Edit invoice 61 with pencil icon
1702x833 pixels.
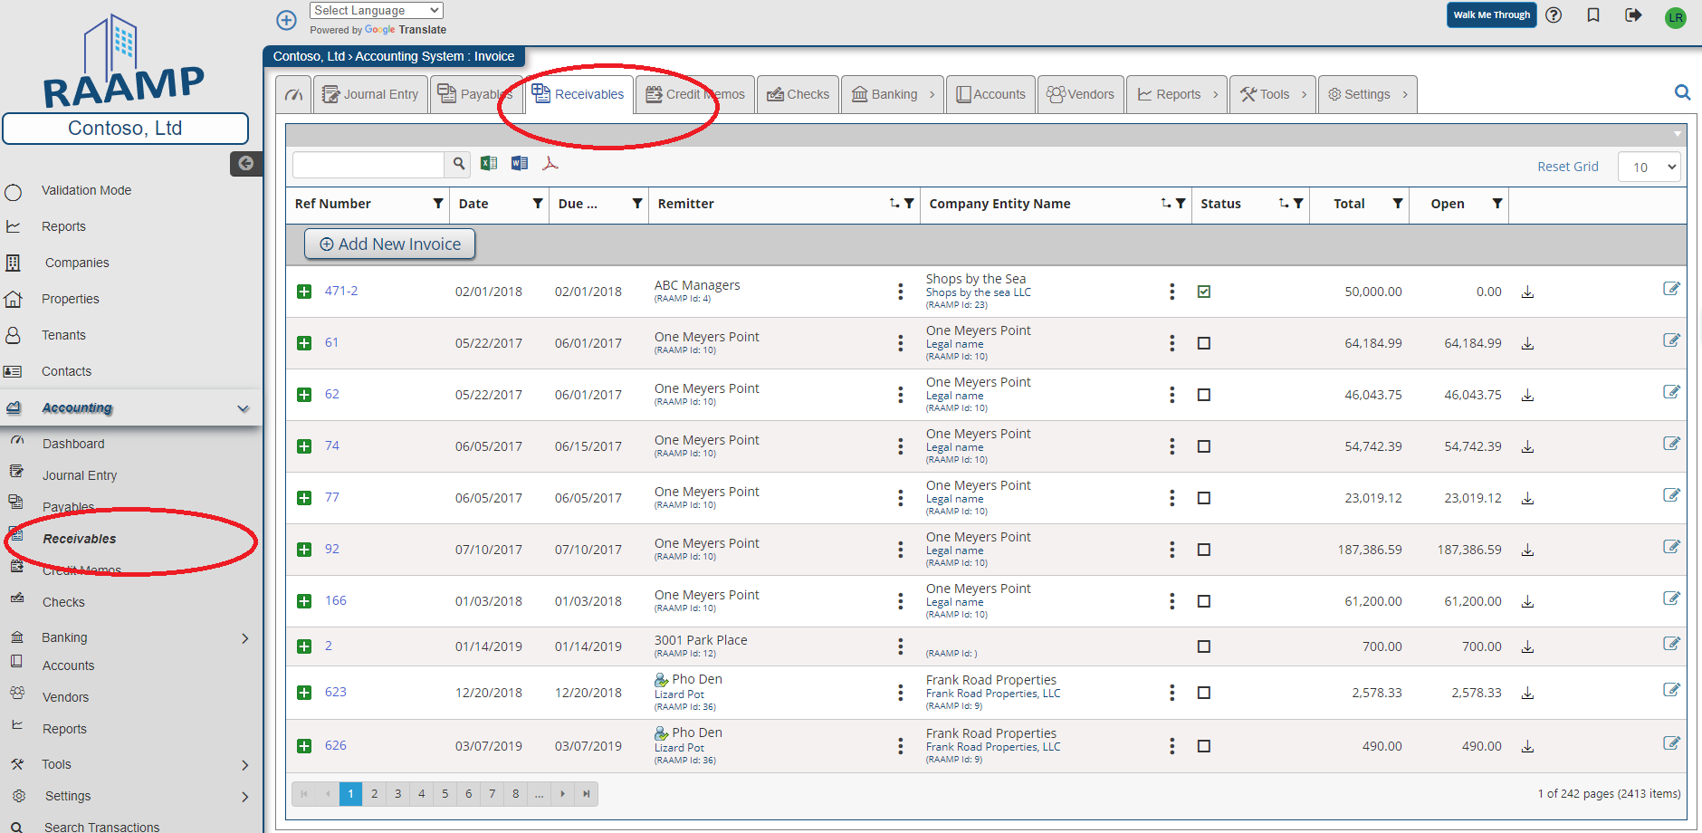[1671, 340]
